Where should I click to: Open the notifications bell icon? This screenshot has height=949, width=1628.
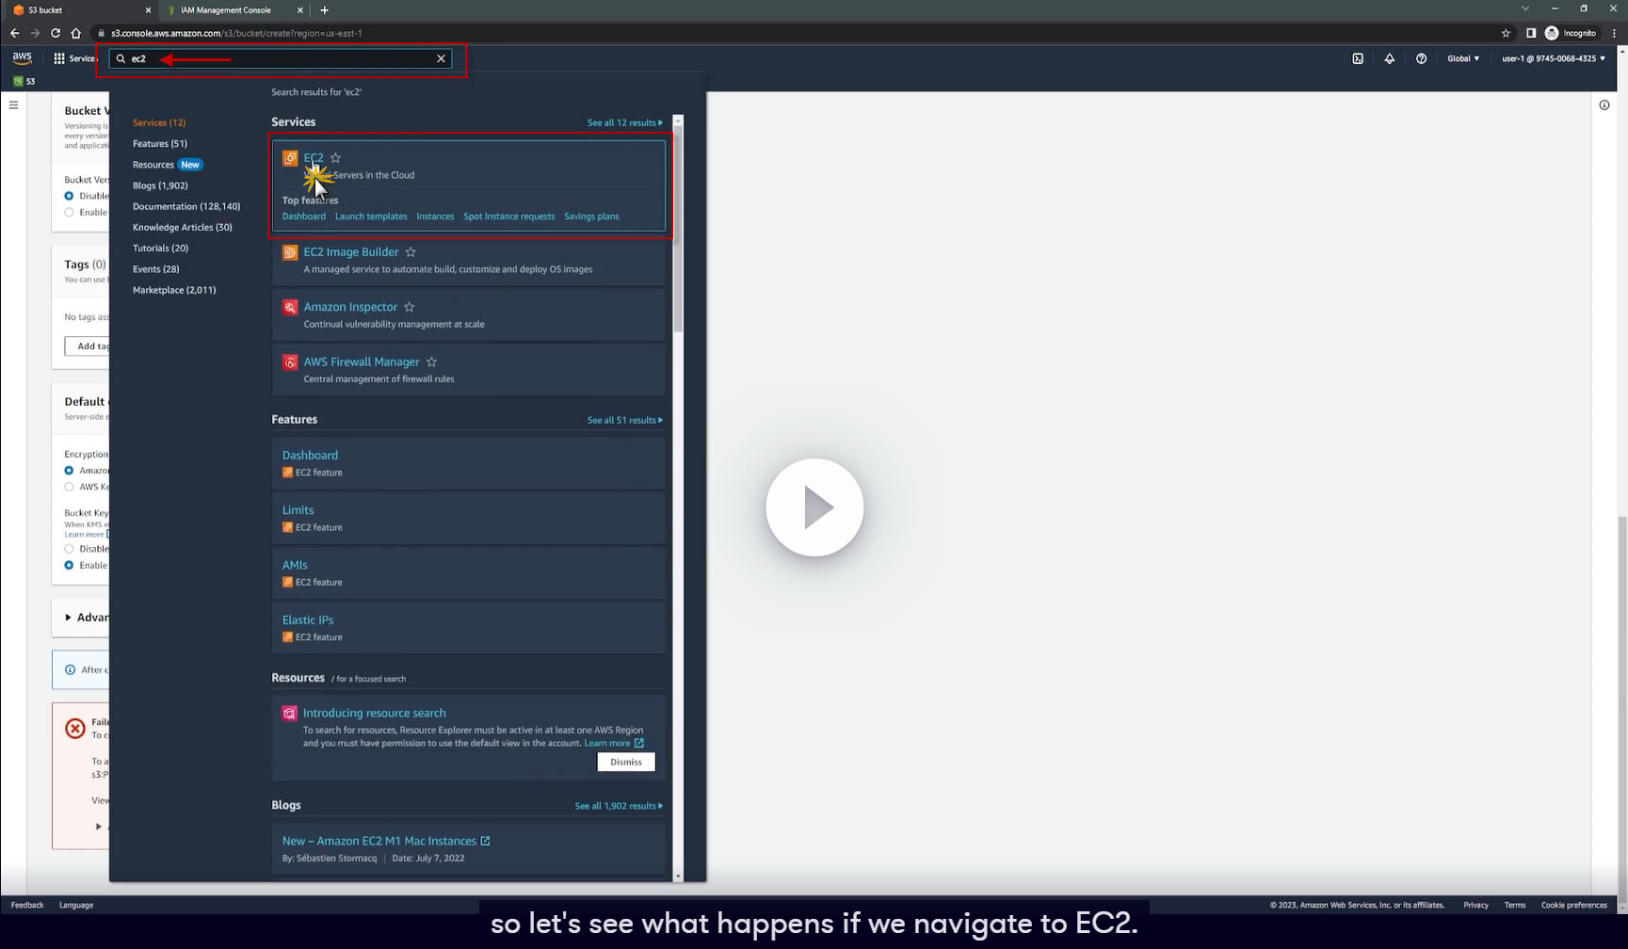pos(1390,58)
